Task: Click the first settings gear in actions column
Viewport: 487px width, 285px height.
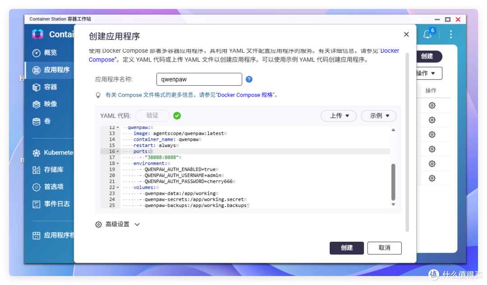Action: click(x=432, y=106)
